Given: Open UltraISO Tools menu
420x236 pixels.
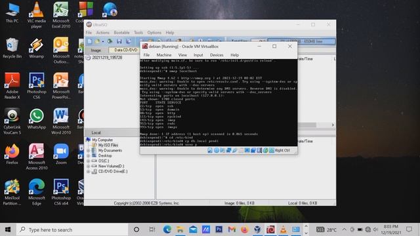Looking at the screenshot, I should tap(138, 33).
